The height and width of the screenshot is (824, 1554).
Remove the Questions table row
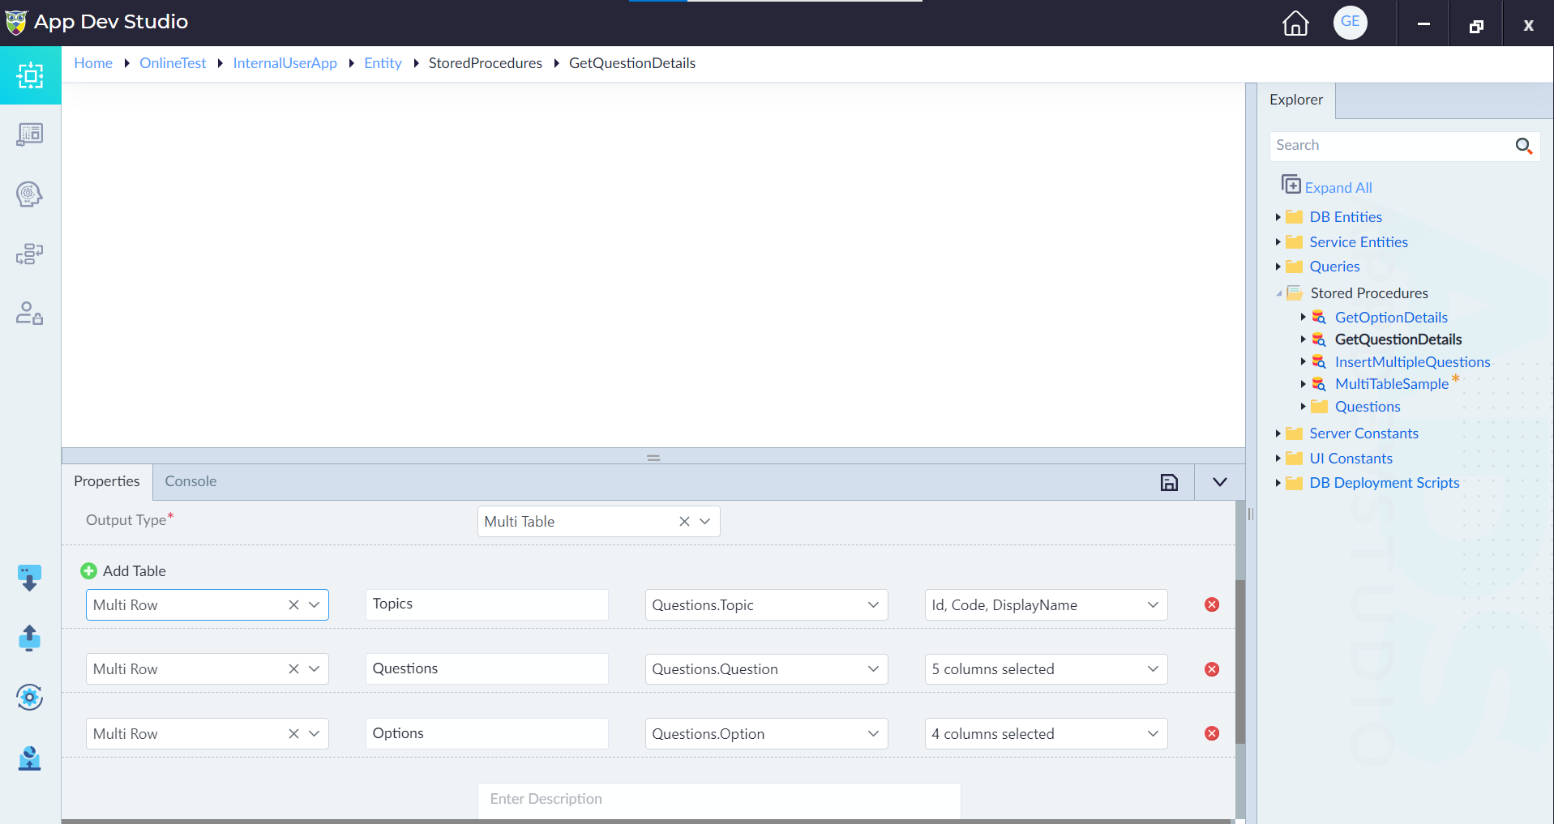[1212, 669]
